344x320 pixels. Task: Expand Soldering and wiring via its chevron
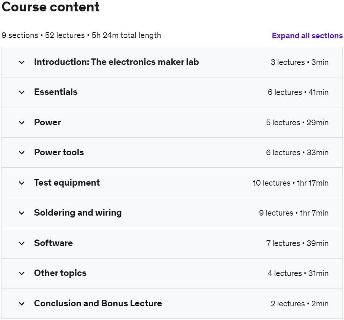point(22,213)
